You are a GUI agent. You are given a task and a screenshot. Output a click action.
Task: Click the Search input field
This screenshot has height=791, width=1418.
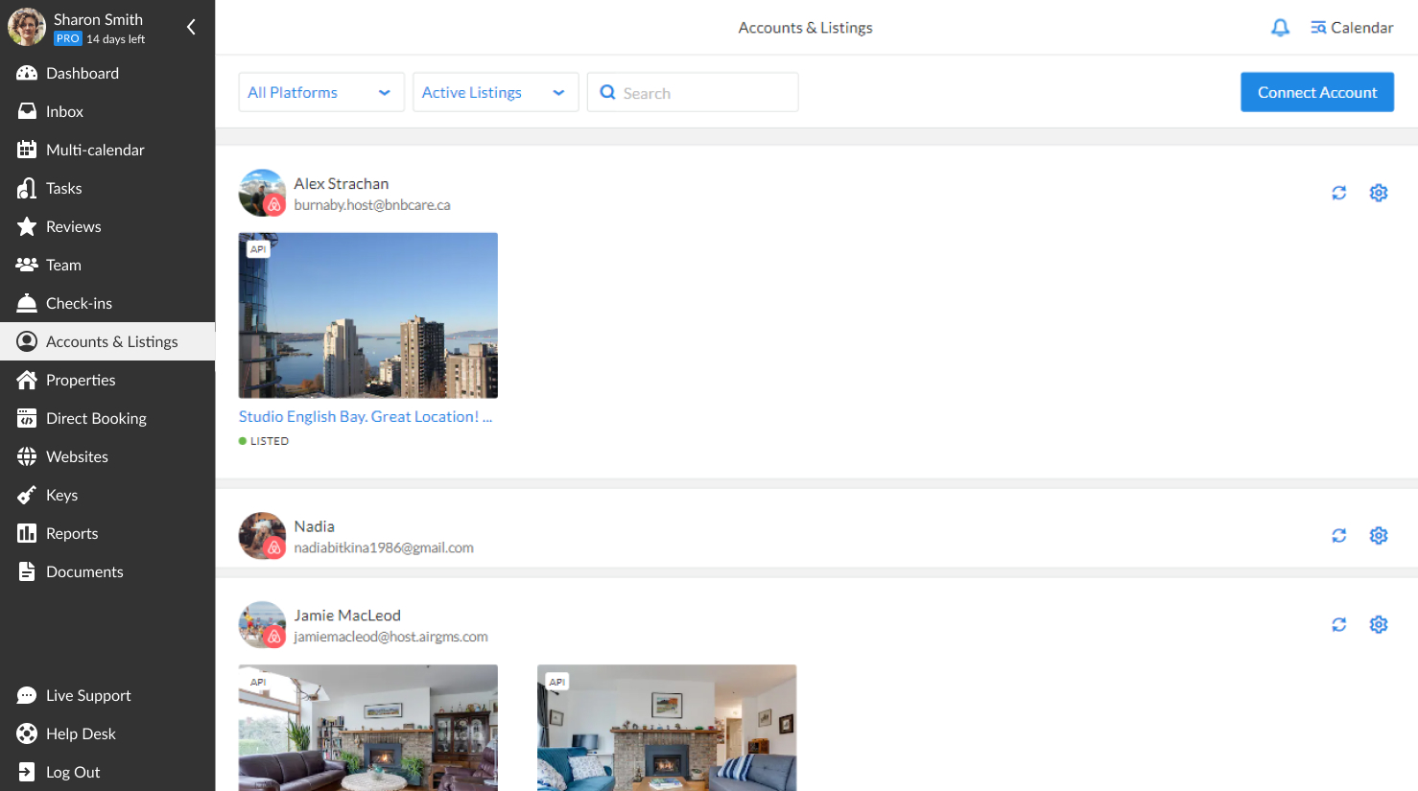[x=693, y=92]
